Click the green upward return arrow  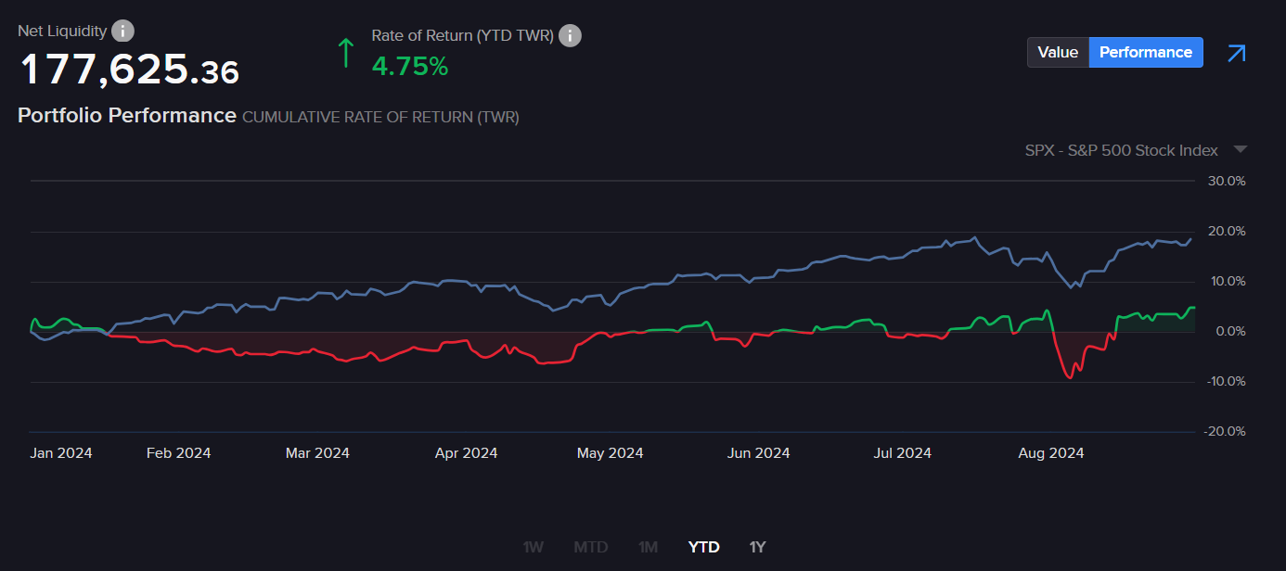point(346,53)
